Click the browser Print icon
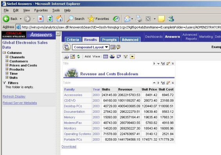Viewport: 221px width, 155px height. 139,19
